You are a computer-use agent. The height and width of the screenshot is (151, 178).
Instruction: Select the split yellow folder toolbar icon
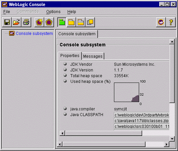click(81, 22)
